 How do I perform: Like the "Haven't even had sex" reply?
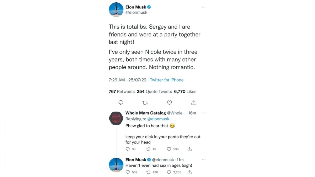(169, 172)
